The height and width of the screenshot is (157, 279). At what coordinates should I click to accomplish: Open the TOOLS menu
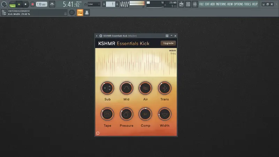(247, 4)
